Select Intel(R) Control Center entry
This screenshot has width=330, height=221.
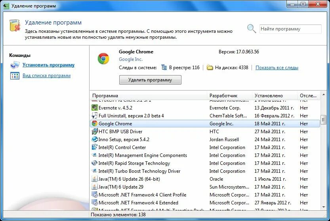[x=205, y=147]
